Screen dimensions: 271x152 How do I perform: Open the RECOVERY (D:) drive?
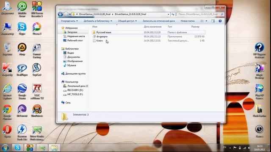[75, 90]
